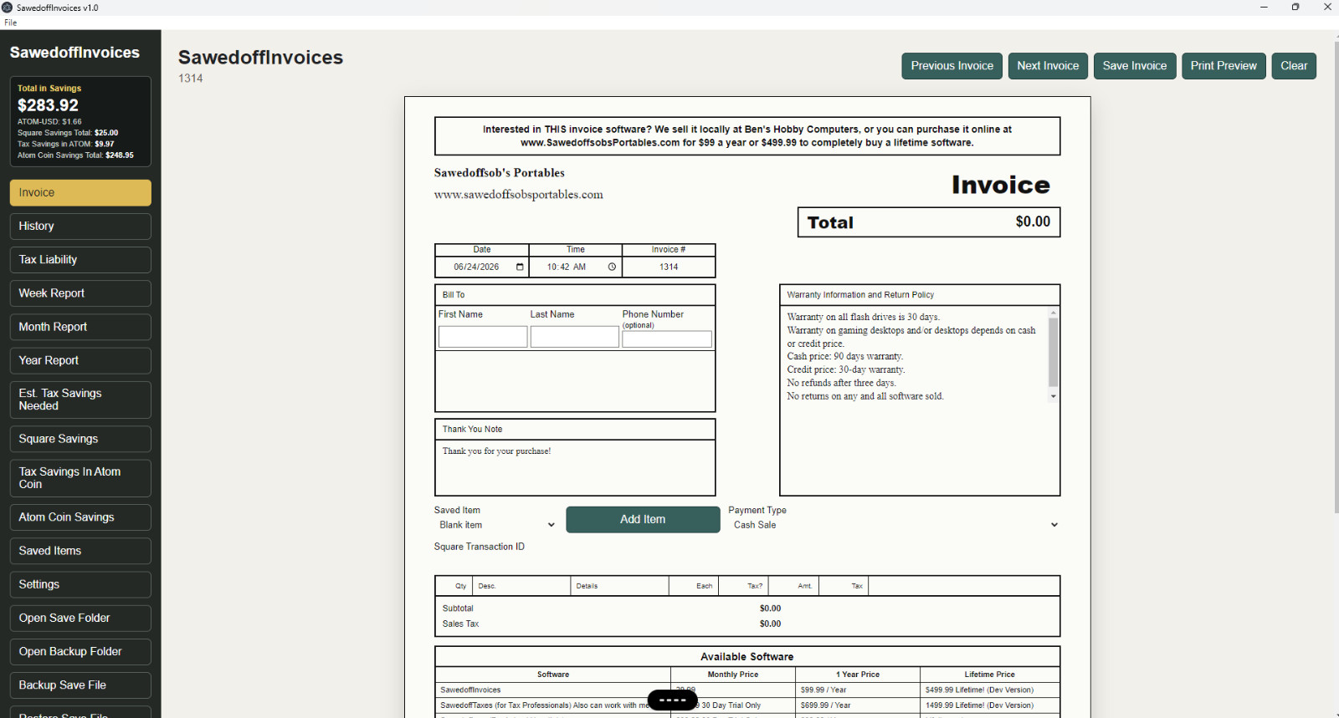Viewport: 1339px width, 718px height.
Task: Open the Saved Items page
Action: pyautogui.click(x=80, y=551)
